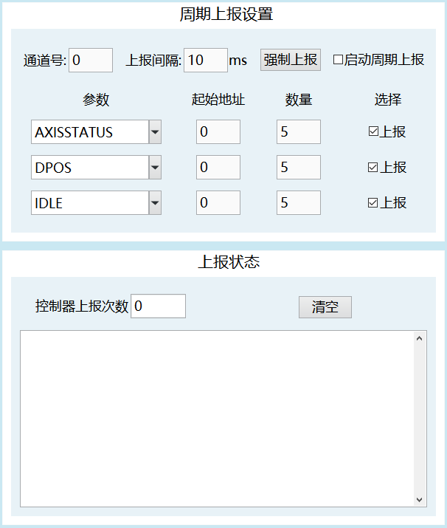Click 起始地址 field in AXISSTATUS row
Screen dimensions: 447x528
coord(218,131)
